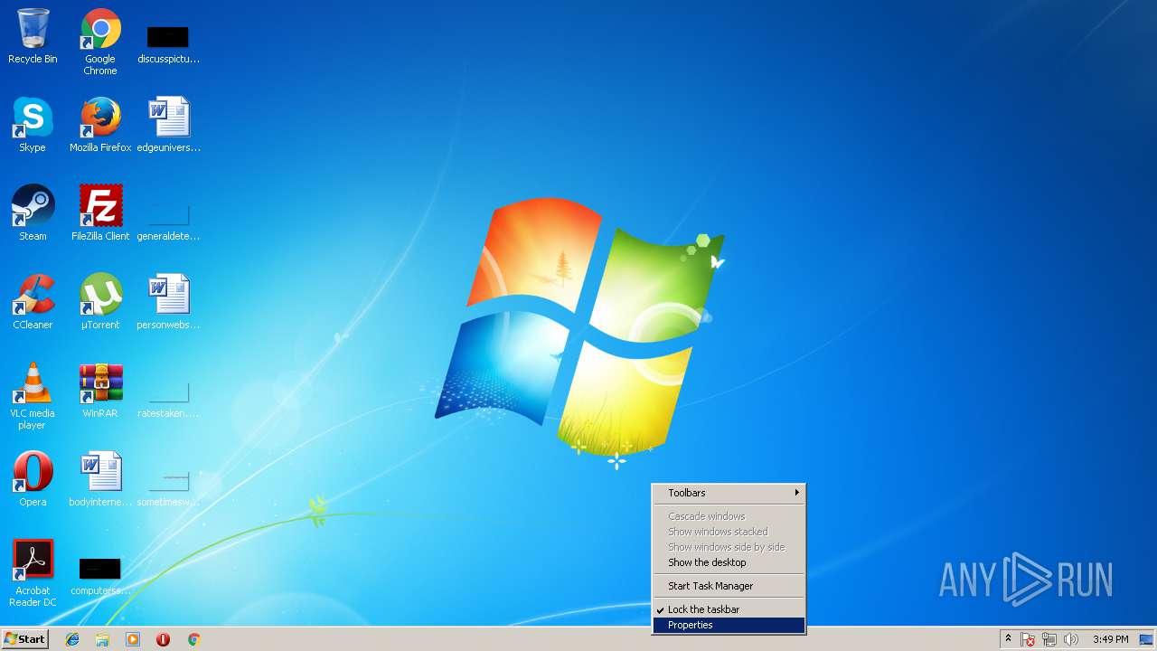
Task: Select the discusspictu file icon
Action: click(168, 43)
